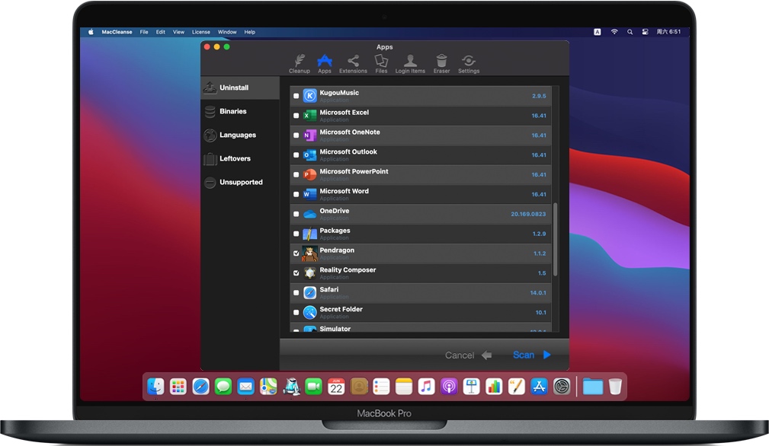Open the Files toolbar section

(x=381, y=64)
